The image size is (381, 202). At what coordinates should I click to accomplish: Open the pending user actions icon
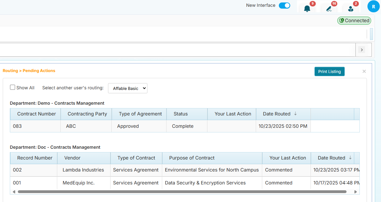pos(351,8)
